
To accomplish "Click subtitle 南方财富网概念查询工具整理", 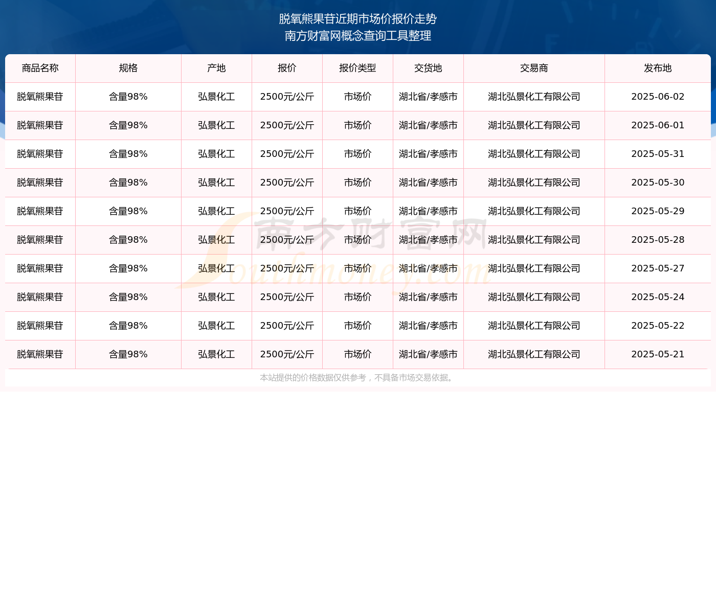I will [x=358, y=36].
